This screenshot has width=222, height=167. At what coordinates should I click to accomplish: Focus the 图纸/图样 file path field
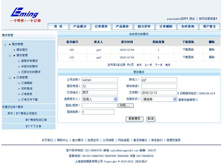pos(100,106)
